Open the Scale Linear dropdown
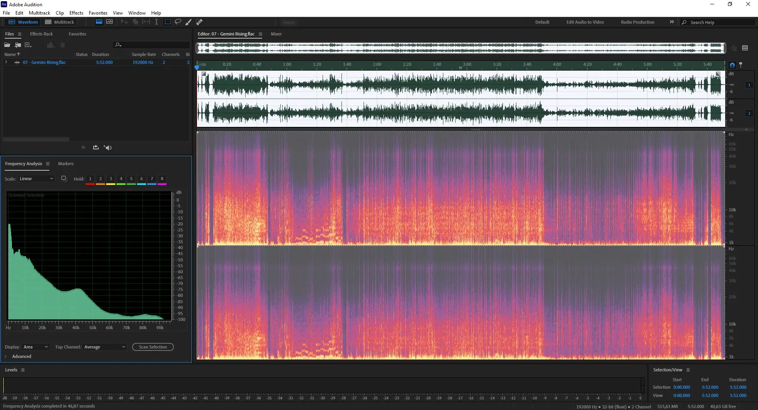Image resolution: width=758 pixels, height=410 pixels. (36, 179)
